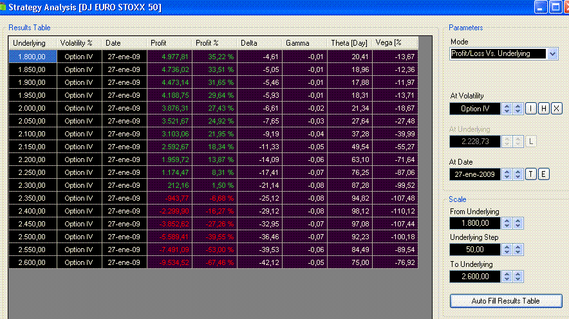The image size is (569, 319).
Task: Focus the Underlying Step 50,00 field
Action: pyautogui.click(x=475, y=250)
